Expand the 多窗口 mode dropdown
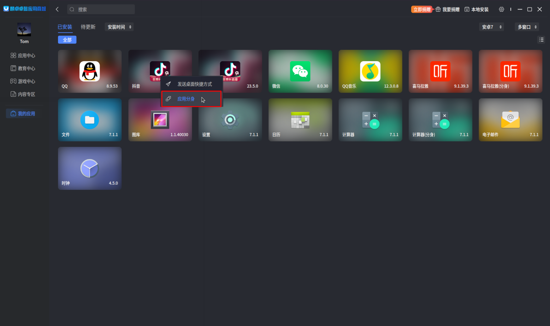This screenshot has height=326, width=550. 527,27
